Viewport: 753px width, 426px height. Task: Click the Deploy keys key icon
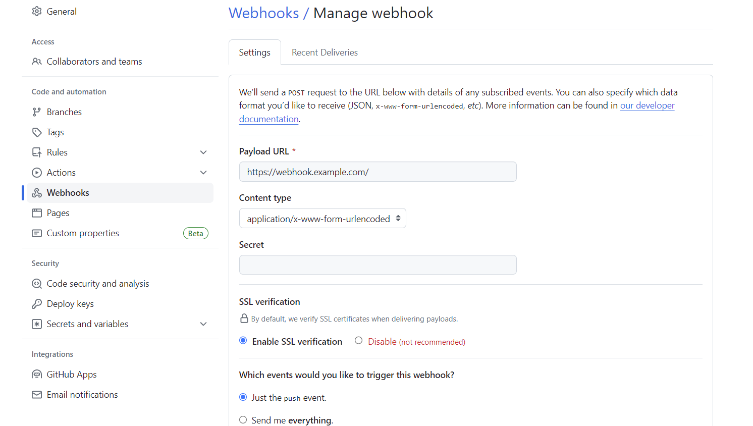point(37,304)
